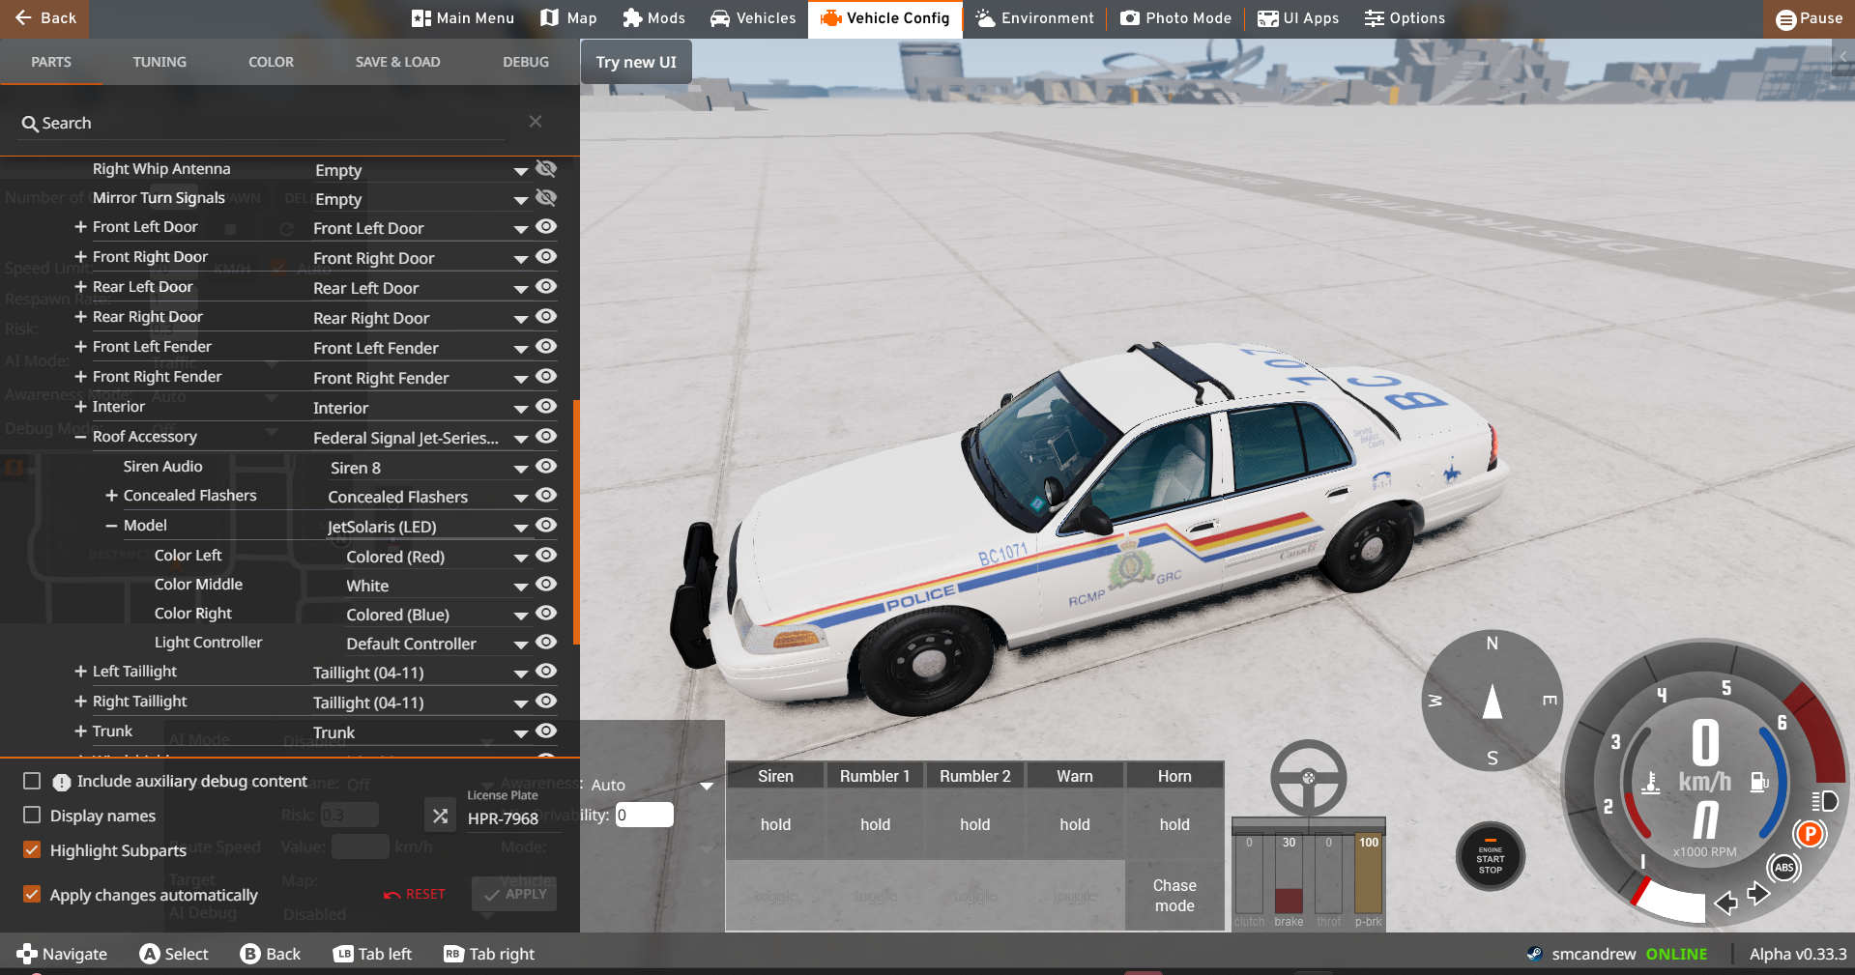Switch to the Tuning tab

click(159, 62)
